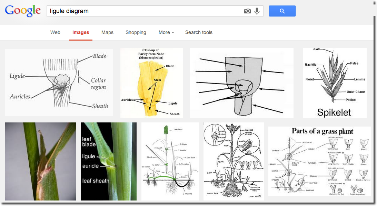Switch to the Maps tab
Screen dimensions: 377x206
pos(107,32)
